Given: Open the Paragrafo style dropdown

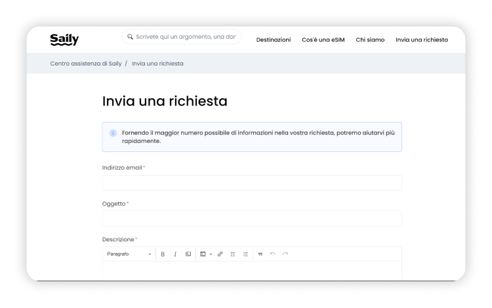Looking at the screenshot, I should coord(129,254).
